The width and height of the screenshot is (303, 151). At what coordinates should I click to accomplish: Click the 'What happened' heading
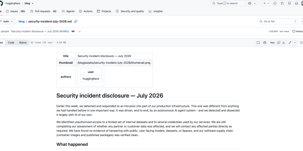tap(72, 145)
